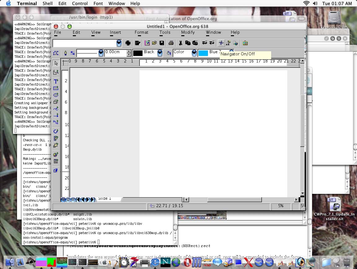Click the Line pen icon
The width and height of the screenshot is (357, 269).
pos(65,53)
